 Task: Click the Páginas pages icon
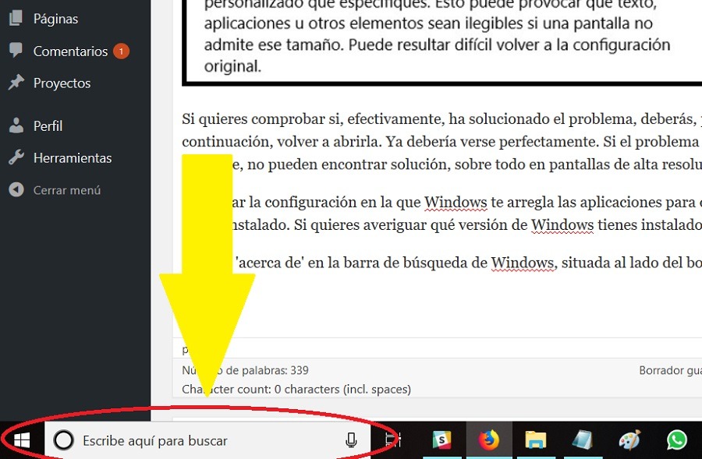(16, 18)
